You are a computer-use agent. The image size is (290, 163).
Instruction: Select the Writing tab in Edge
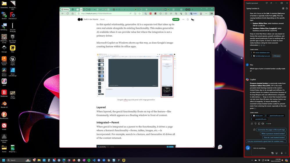(x=65, y=9)
